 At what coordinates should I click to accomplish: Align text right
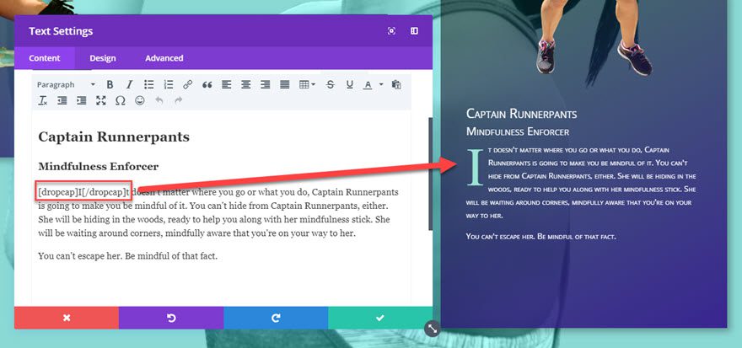pos(265,84)
